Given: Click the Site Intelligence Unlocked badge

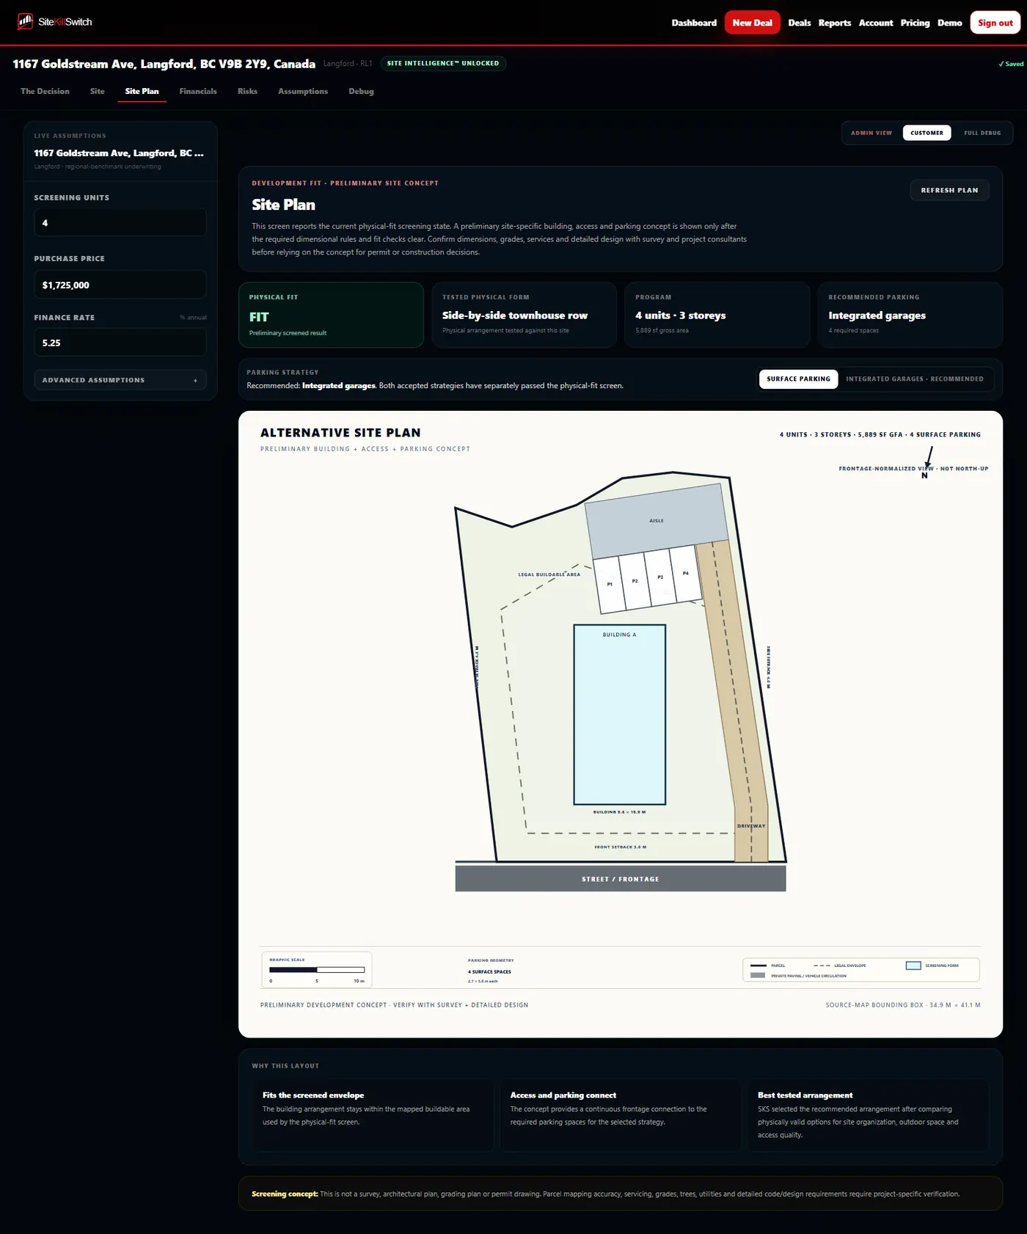Looking at the screenshot, I should pos(443,64).
